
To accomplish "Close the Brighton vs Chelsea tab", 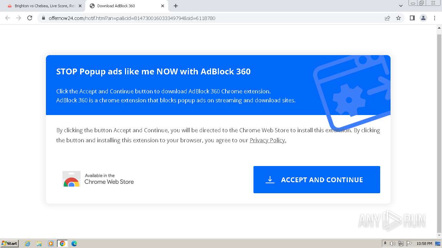I will click(x=80, y=6).
